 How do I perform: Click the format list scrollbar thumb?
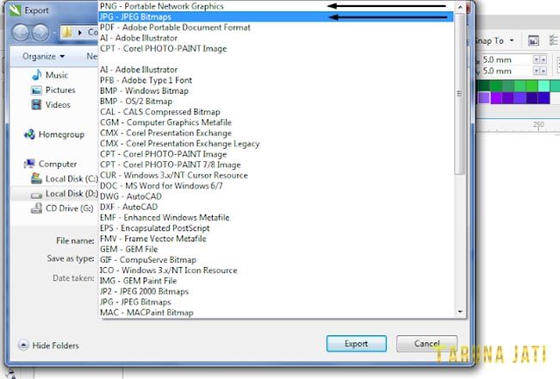coord(460,94)
